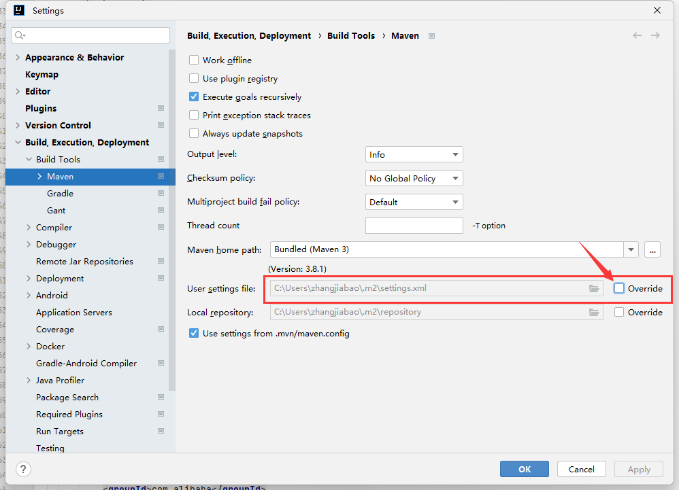Viewport: 679px width, 490px height.
Task: Click OK to confirm settings
Action: (525, 469)
